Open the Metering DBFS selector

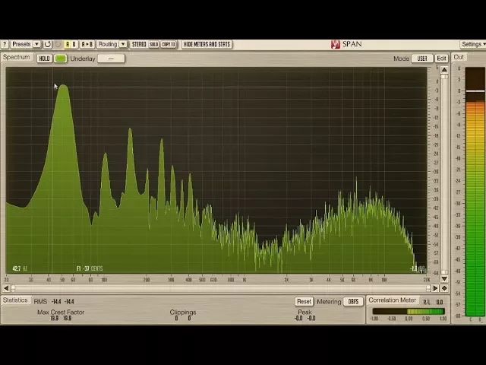pos(353,301)
